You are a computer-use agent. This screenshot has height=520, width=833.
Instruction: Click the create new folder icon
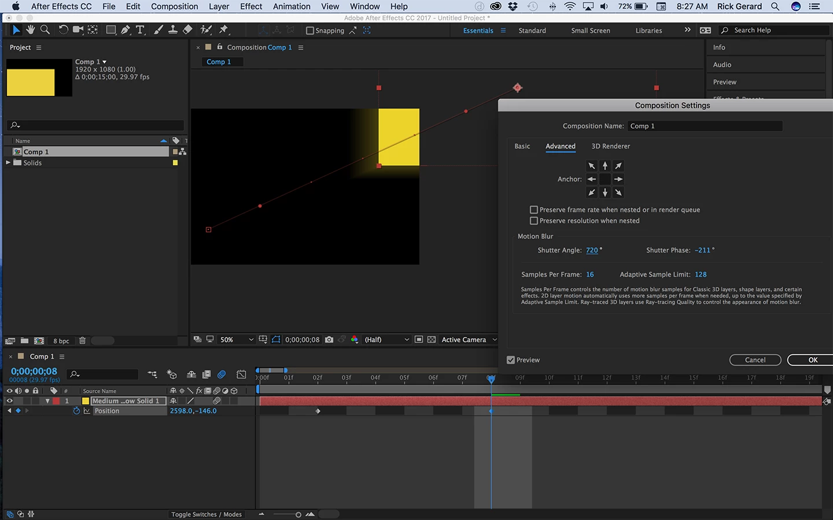(24, 341)
